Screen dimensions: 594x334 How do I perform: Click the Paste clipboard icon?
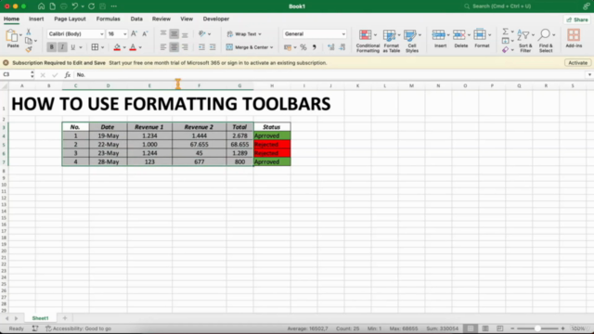pyautogui.click(x=12, y=35)
